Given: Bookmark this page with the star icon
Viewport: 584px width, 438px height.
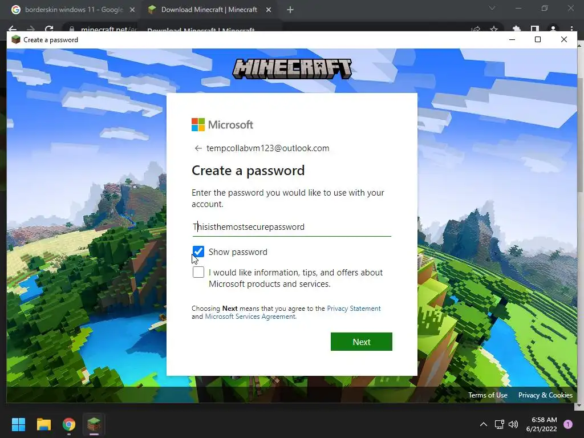Looking at the screenshot, I should point(494,29).
